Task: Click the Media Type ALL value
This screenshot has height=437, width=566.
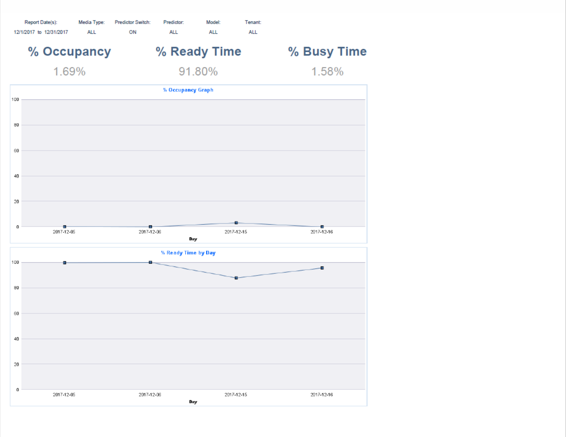Action: tap(92, 32)
